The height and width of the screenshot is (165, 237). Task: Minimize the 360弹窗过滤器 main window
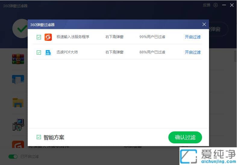point(224,5)
